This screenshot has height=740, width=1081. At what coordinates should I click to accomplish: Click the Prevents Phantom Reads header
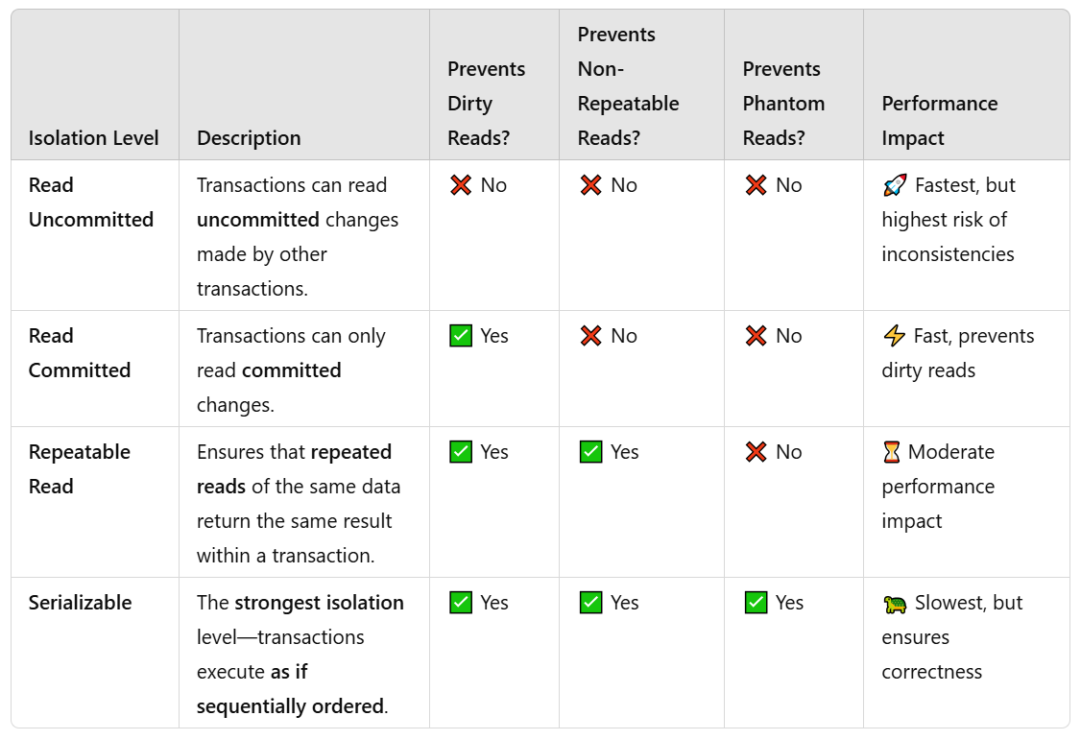(783, 104)
